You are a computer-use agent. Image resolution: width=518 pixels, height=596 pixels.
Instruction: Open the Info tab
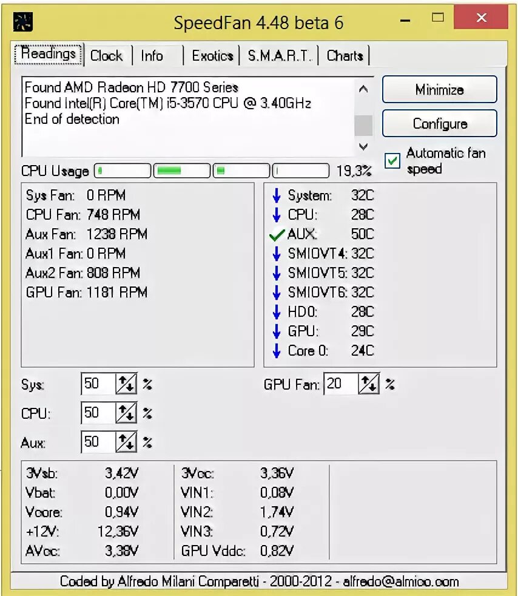(157, 55)
